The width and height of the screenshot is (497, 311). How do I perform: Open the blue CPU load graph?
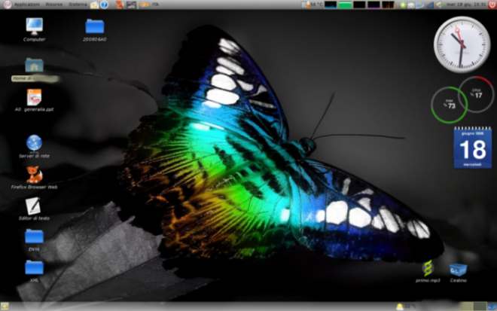tap(331, 5)
